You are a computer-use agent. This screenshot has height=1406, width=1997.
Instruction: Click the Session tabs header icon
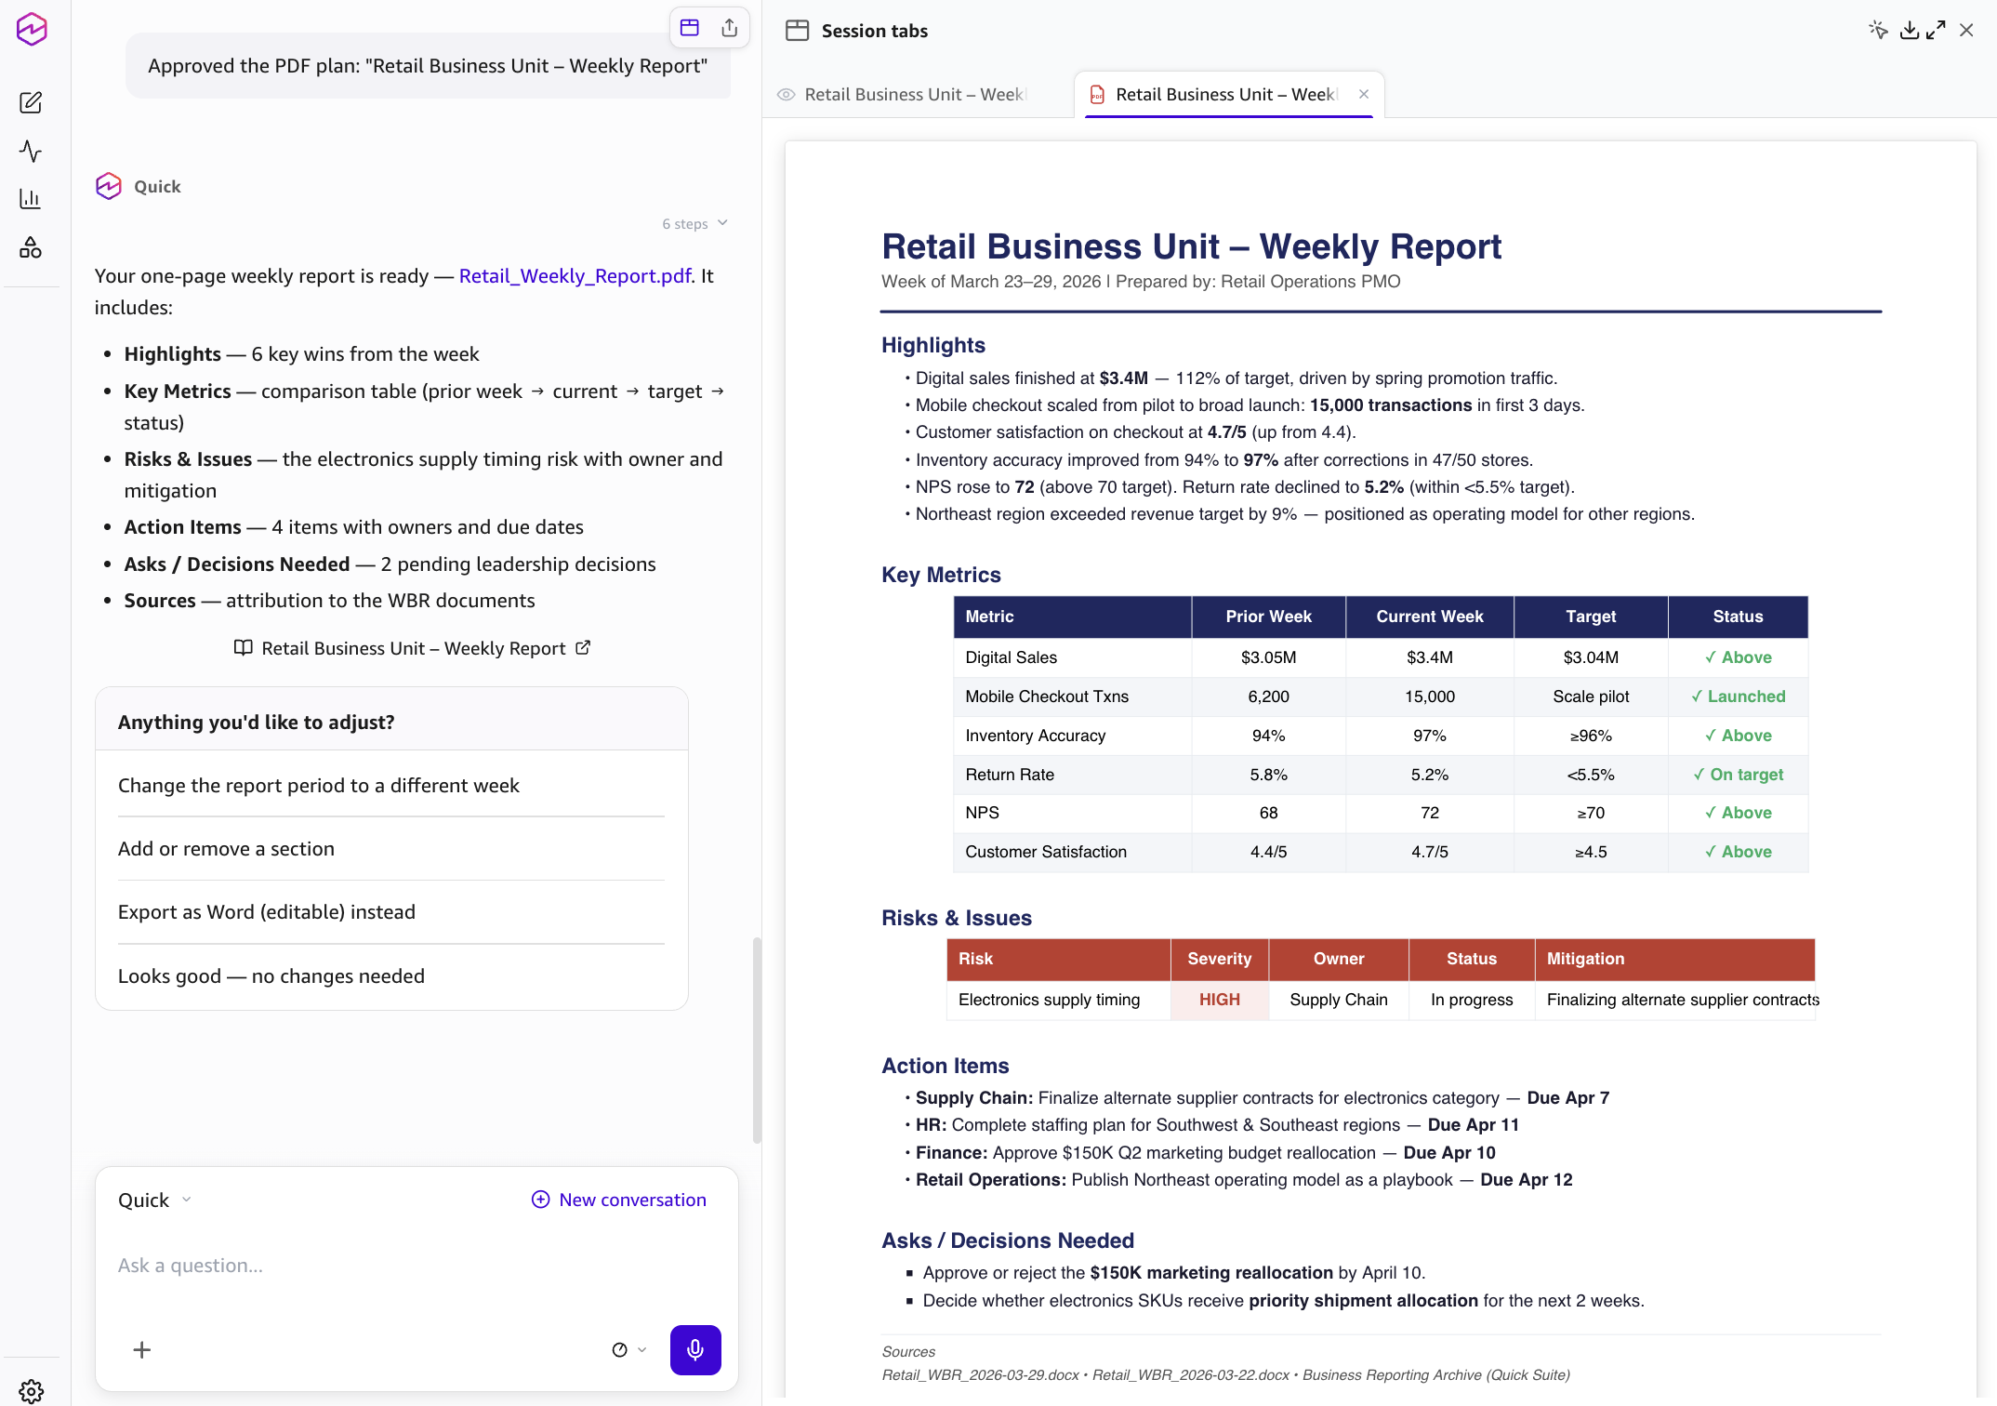(x=797, y=31)
